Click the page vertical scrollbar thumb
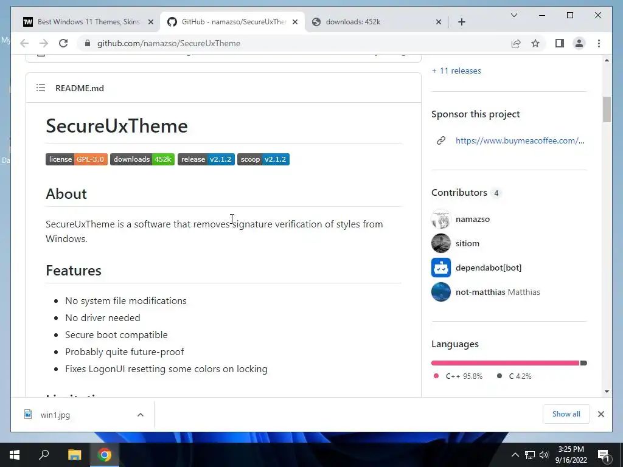Screen dimensions: 623x467 607,109
